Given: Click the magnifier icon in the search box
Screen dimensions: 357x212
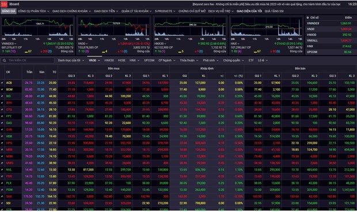Looking at the screenshot, I should (5, 60).
